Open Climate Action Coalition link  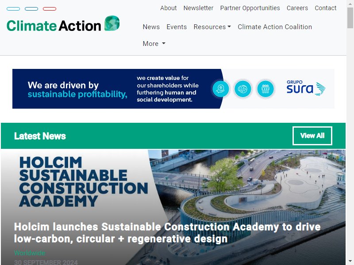click(275, 27)
